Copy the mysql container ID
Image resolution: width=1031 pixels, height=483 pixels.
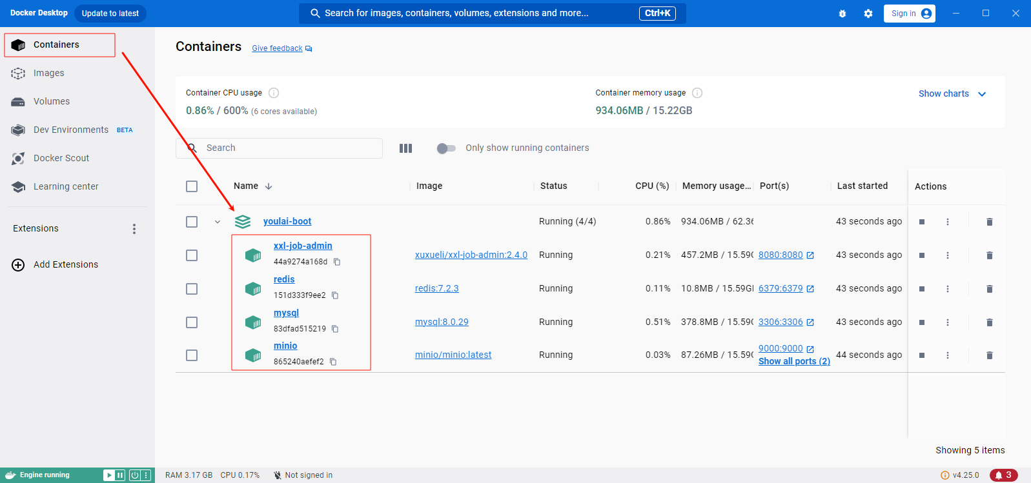[335, 329]
